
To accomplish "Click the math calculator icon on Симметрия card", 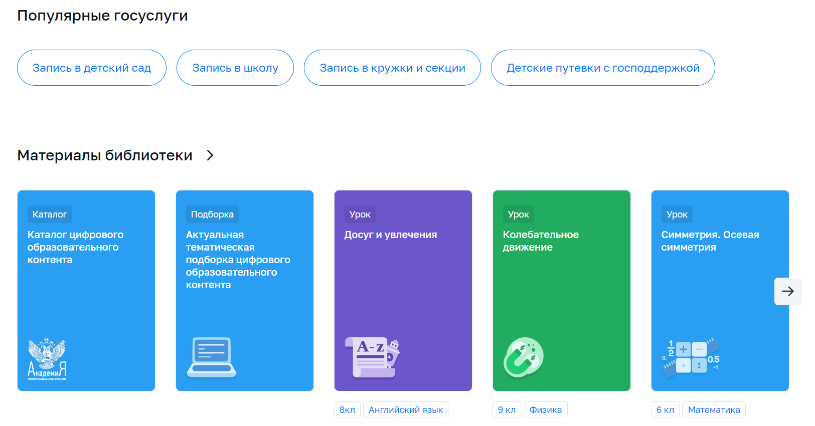I will (691, 358).
